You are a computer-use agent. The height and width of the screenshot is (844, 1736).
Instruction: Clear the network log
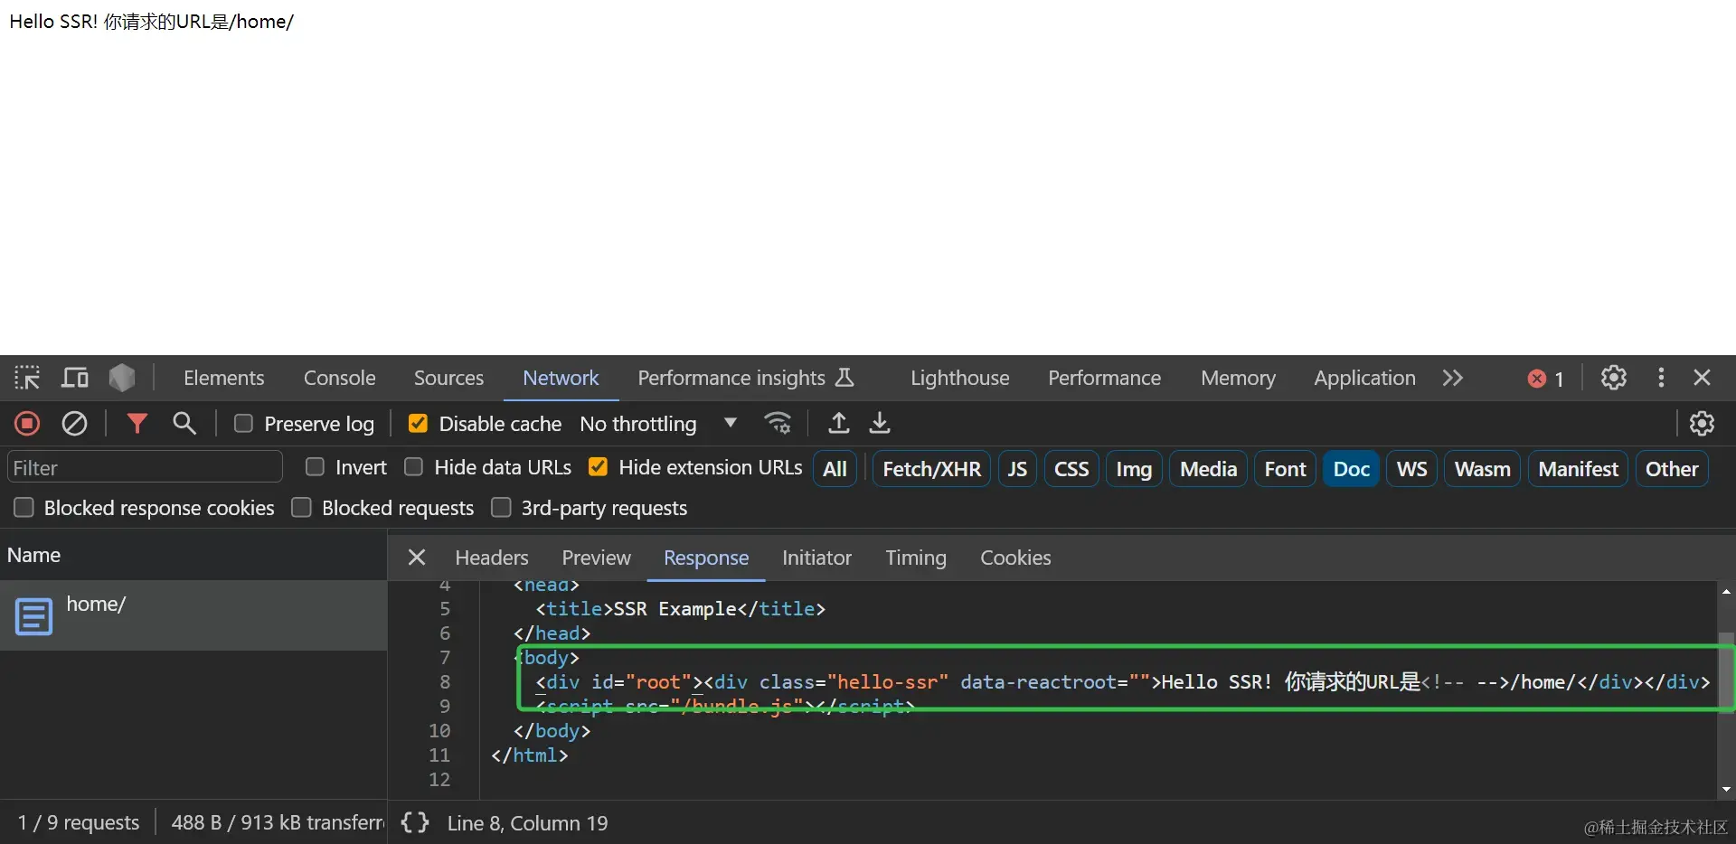click(74, 424)
